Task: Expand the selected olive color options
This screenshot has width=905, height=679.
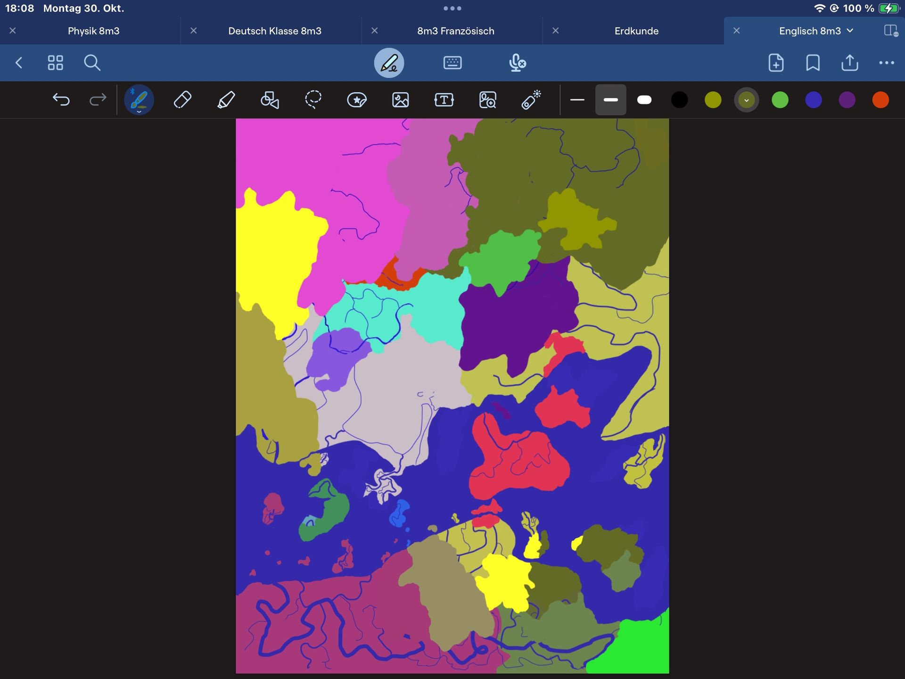Action: tap(746, 100)
